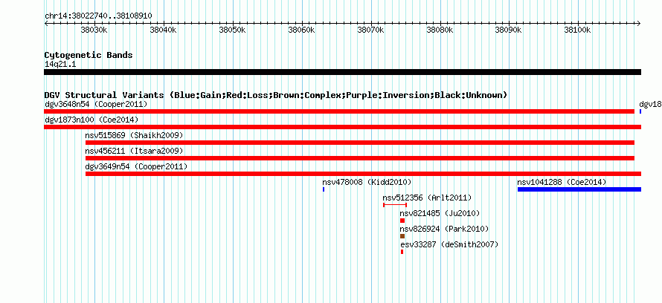Select the nsv515869 red variant bar
The image size is (662, 303).
click(360, 143)
